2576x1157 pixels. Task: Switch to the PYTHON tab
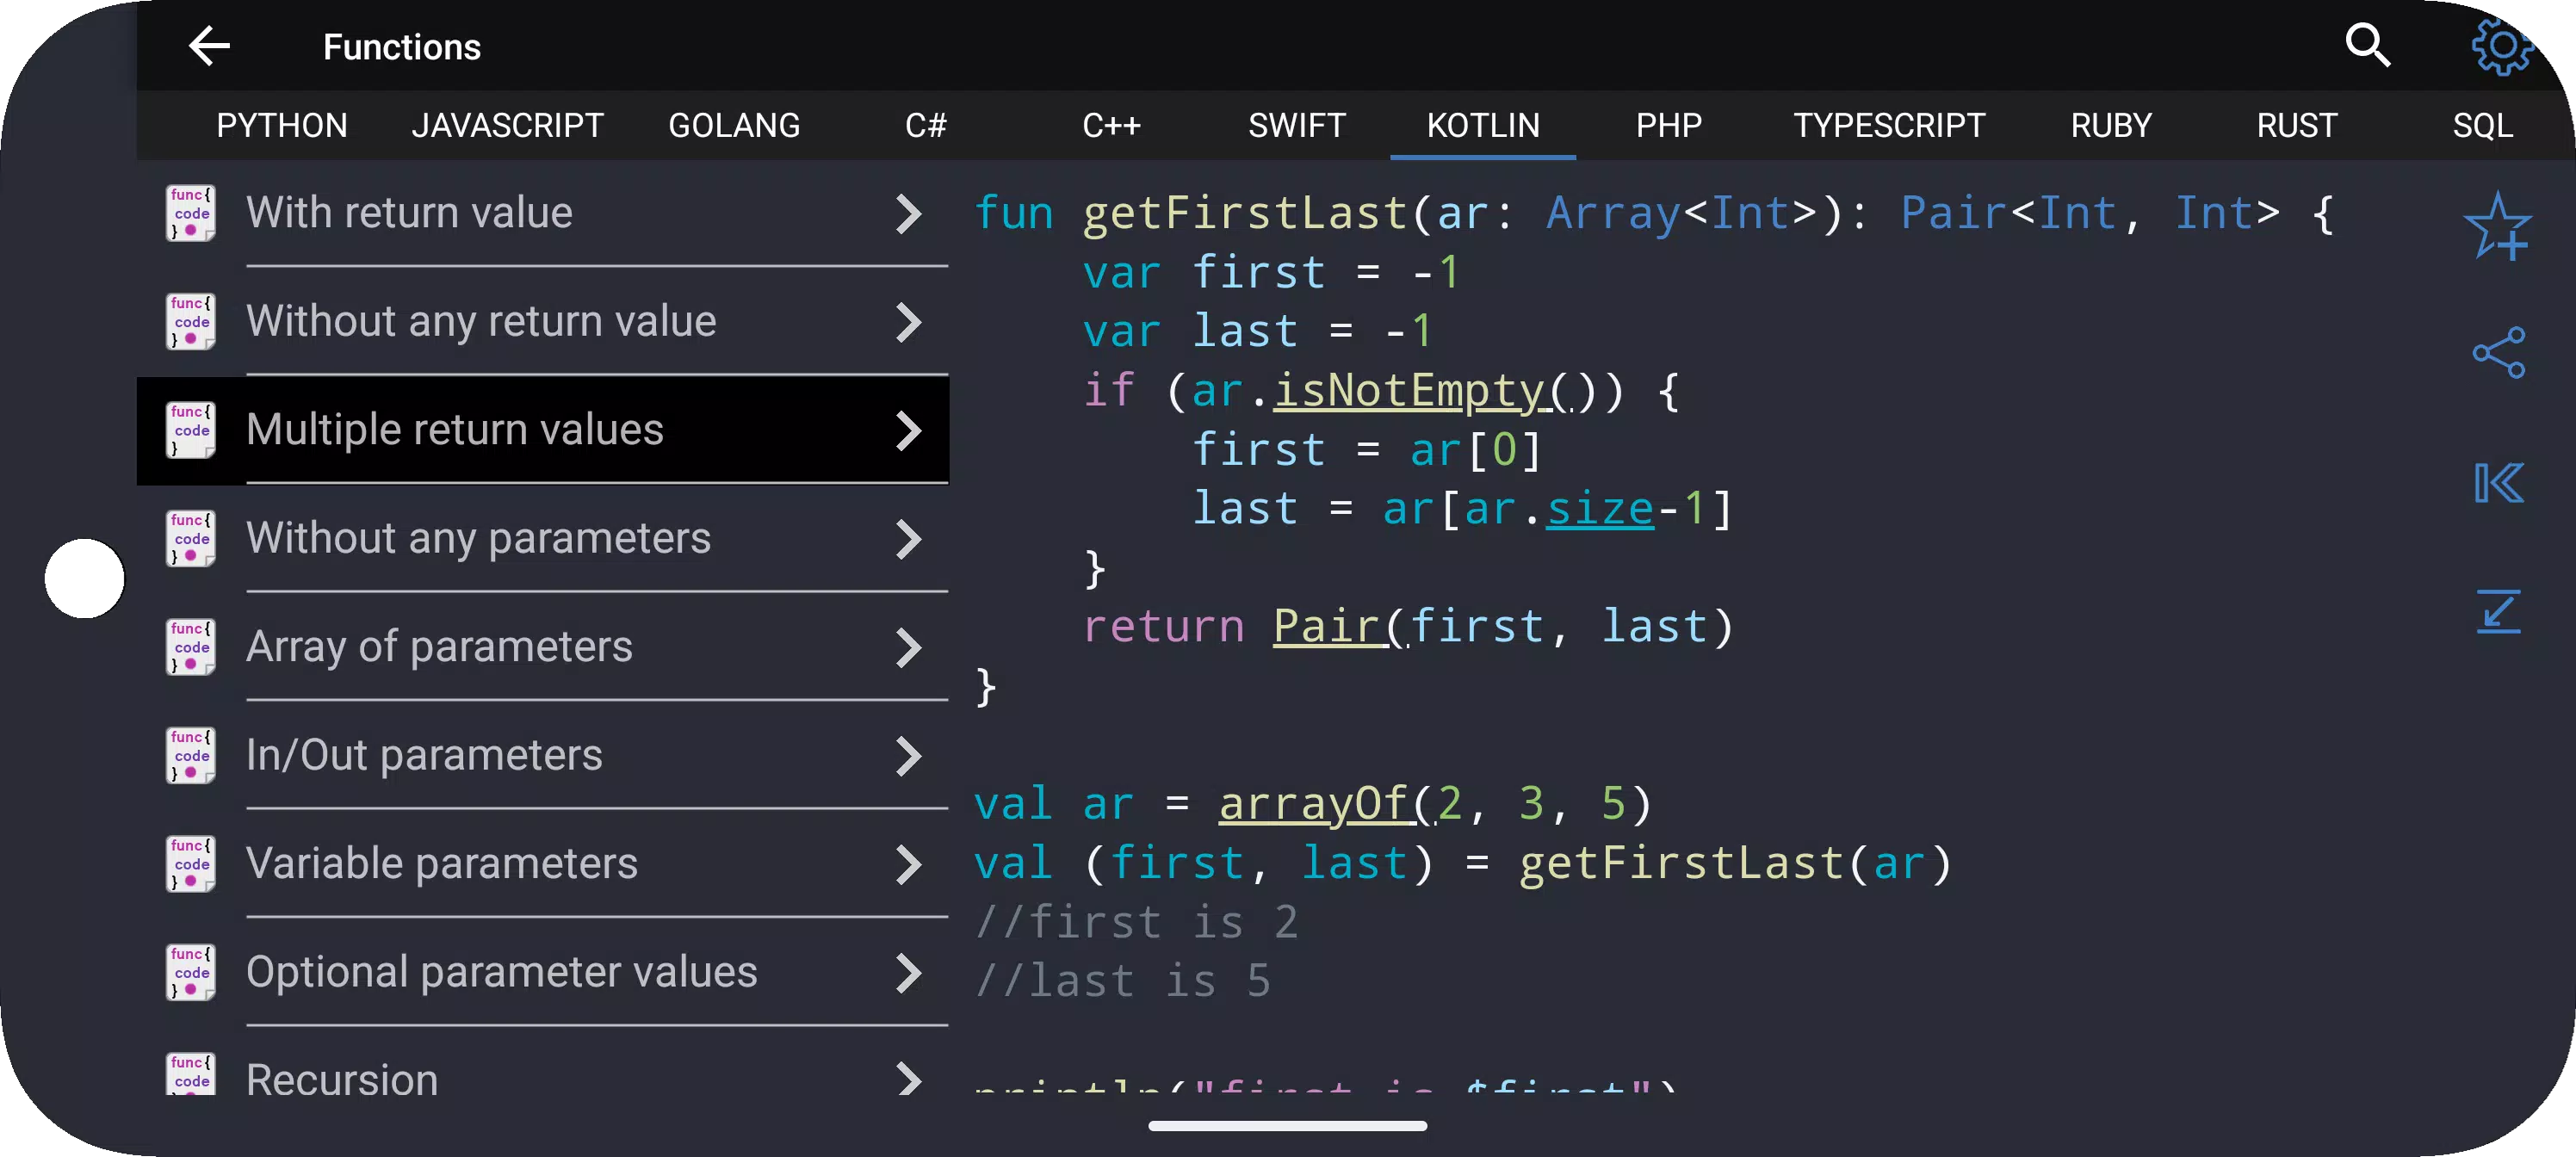282,126
